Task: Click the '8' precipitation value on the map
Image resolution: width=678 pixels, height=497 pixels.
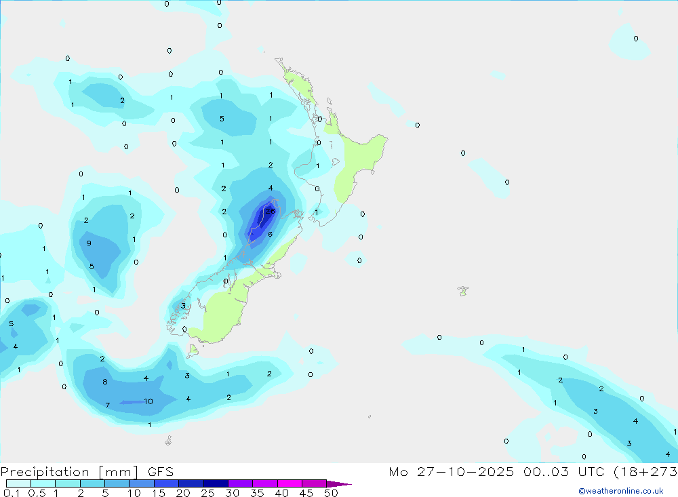Action: [x=105, y=382]
